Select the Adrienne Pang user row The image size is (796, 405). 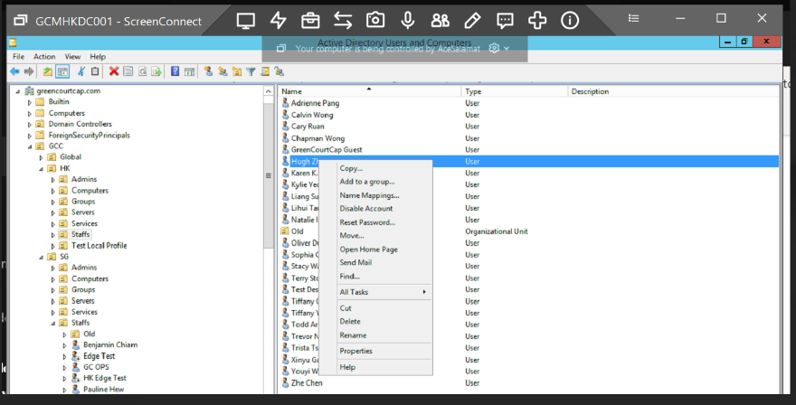point(528,103)
